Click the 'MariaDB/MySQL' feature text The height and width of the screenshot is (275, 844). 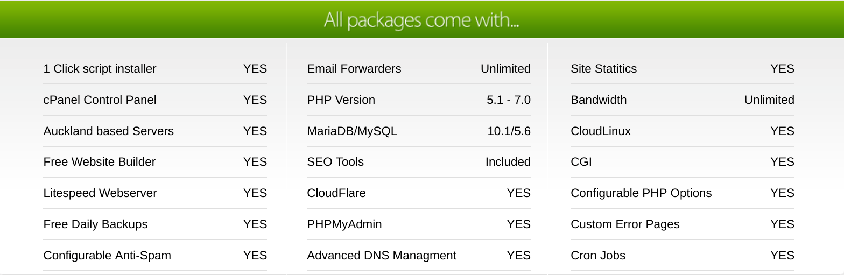click(351, 131)
